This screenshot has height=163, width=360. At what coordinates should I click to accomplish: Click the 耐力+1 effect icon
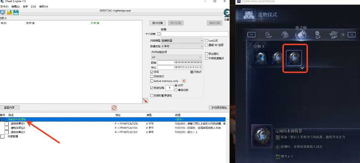[x=278, y=156]
